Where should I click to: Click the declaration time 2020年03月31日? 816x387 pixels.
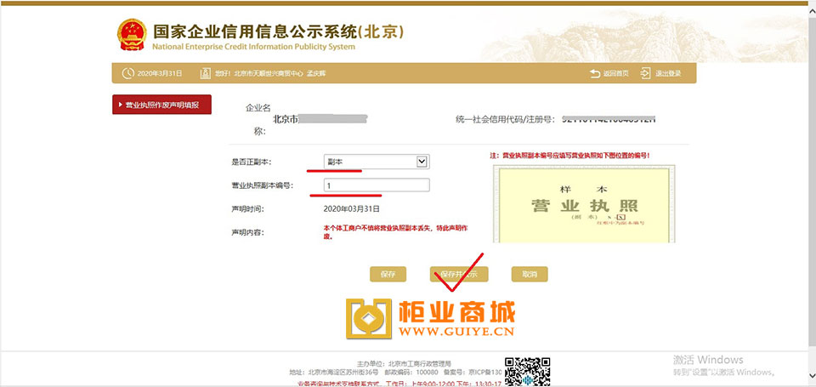352,209
